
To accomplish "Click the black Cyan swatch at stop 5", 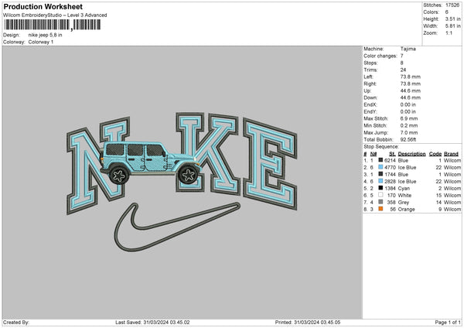I will [x=380, y=188].
